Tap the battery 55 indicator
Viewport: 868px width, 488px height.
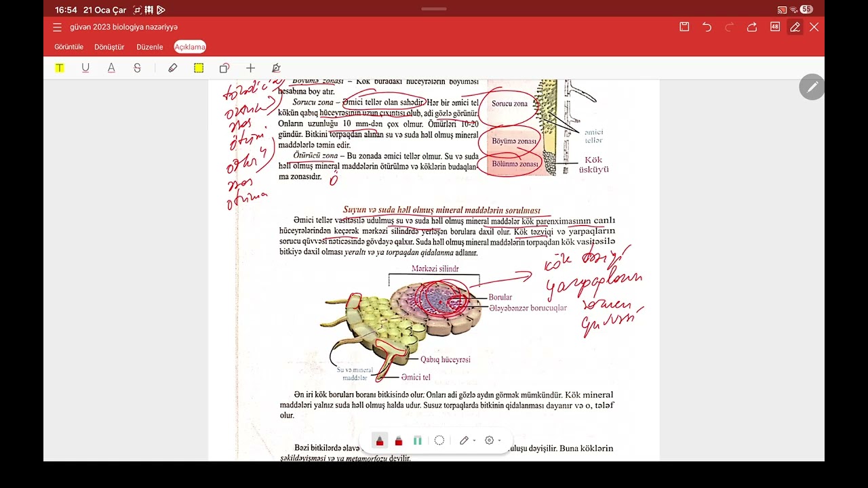click(806, 9)
